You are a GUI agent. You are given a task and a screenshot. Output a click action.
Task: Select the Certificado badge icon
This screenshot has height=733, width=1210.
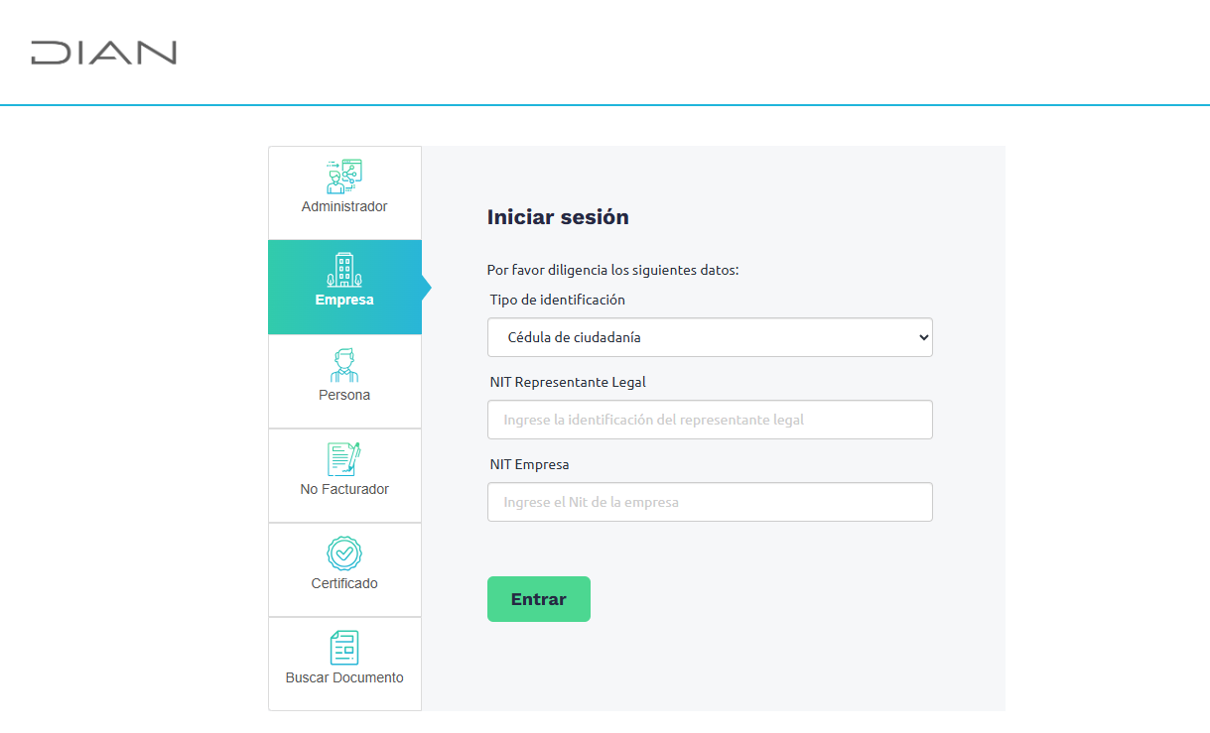344,552
